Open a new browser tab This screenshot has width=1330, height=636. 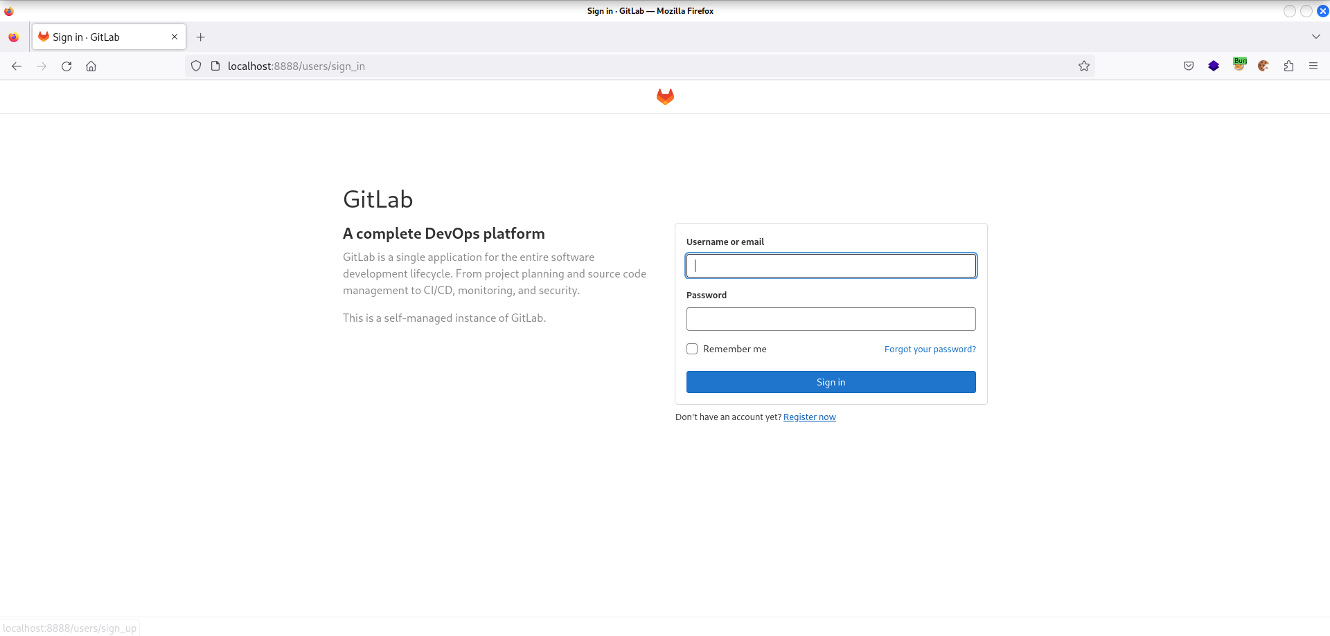201,37
